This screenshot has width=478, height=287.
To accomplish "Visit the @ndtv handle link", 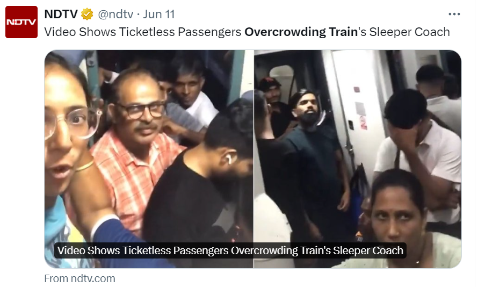I will [x=115, y=14].
